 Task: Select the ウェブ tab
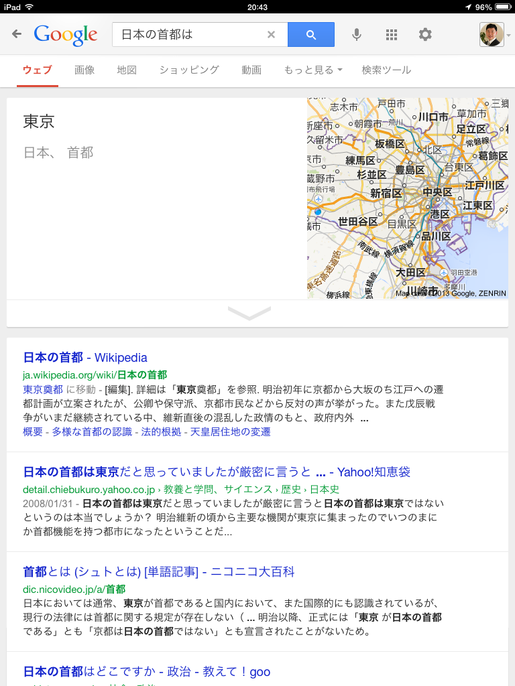tap(38, 70)
